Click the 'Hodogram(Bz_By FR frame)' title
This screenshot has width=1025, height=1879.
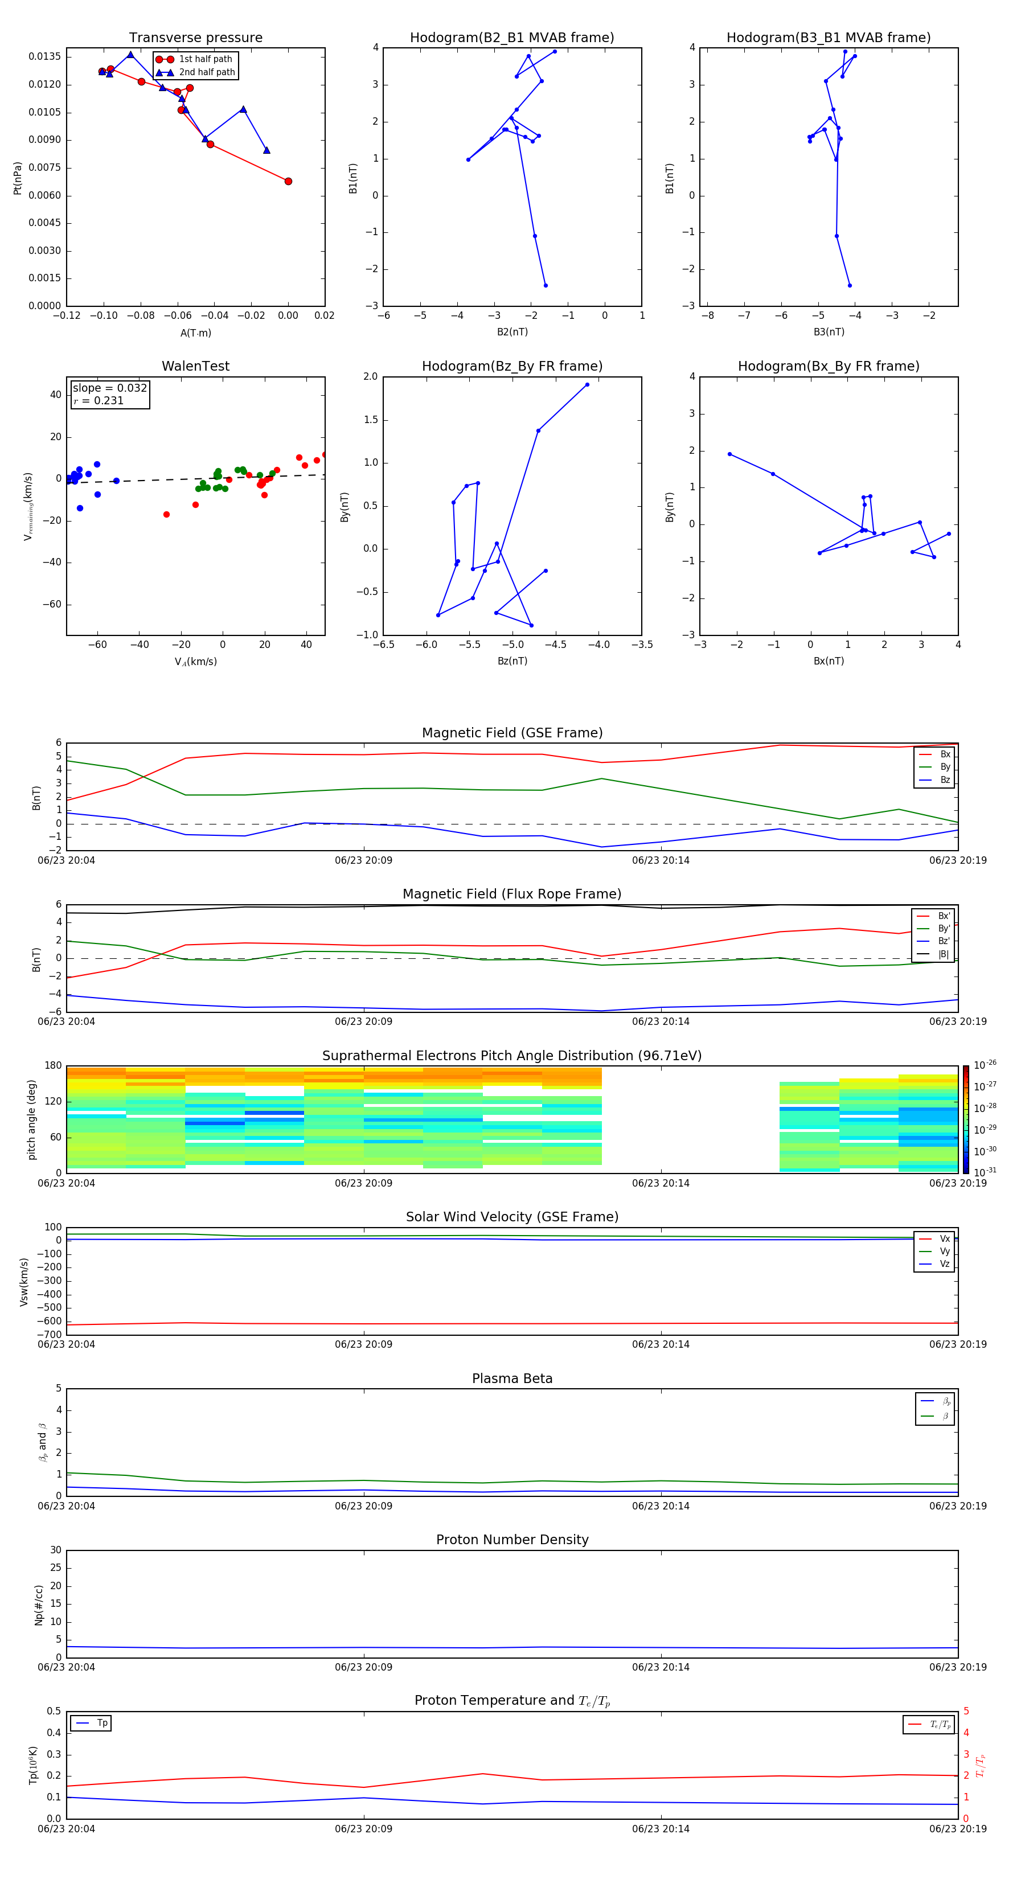click(512, 366)
